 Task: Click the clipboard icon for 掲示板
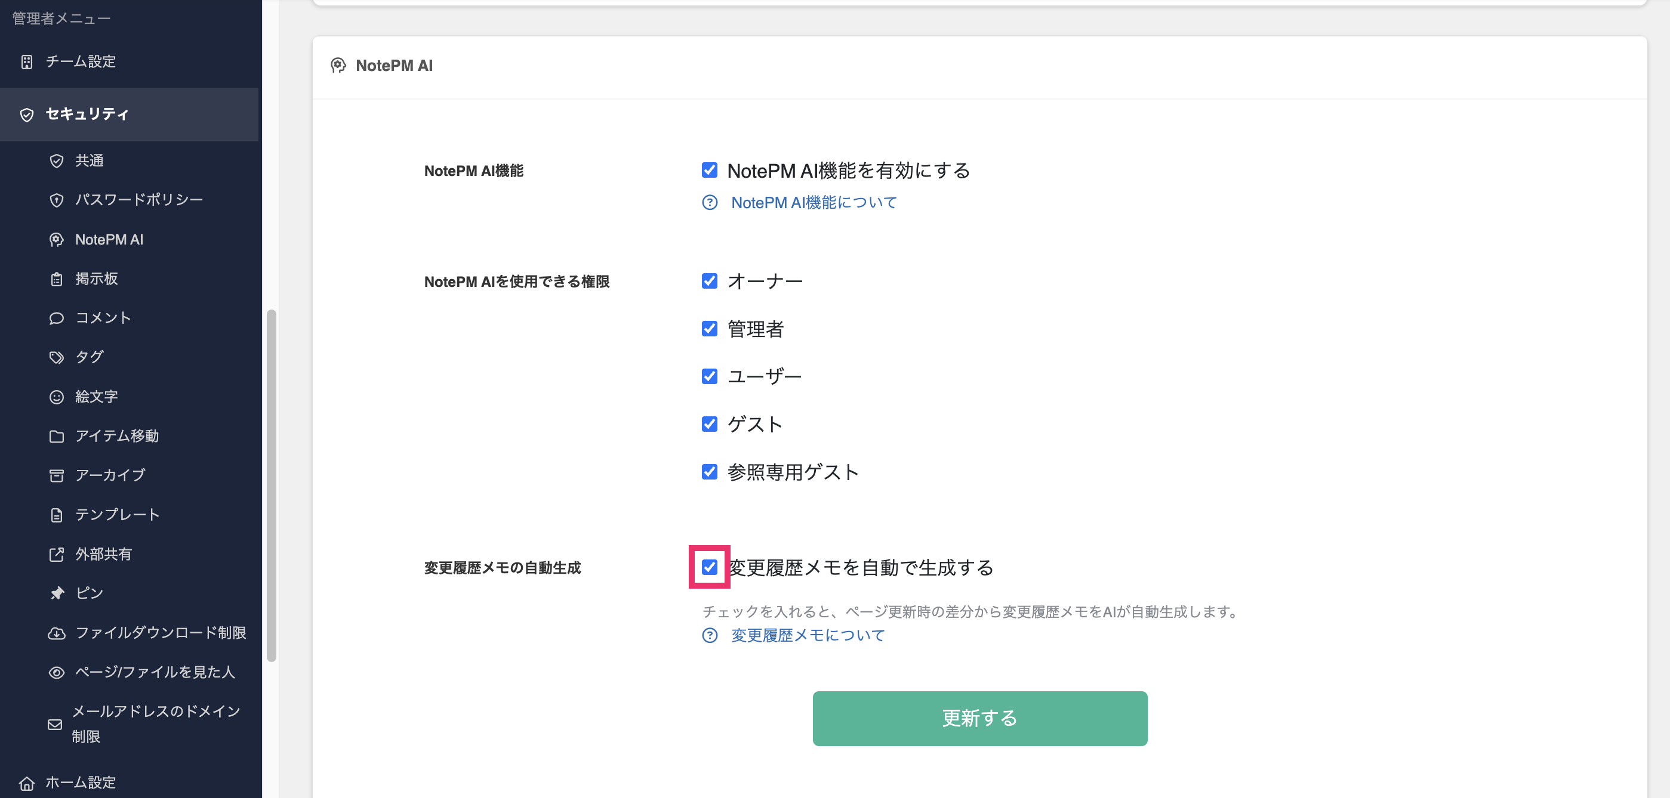point(57,279)
